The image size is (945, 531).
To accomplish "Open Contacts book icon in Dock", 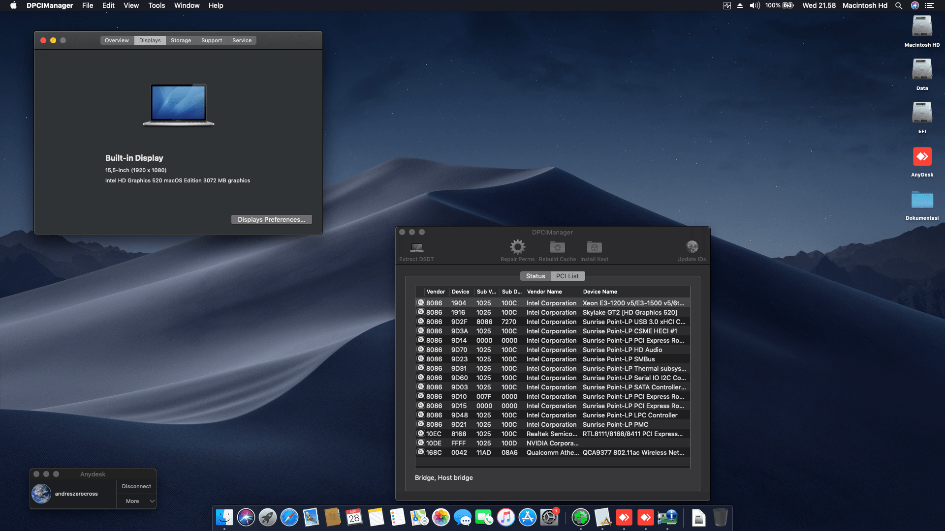I will [333, 517].
